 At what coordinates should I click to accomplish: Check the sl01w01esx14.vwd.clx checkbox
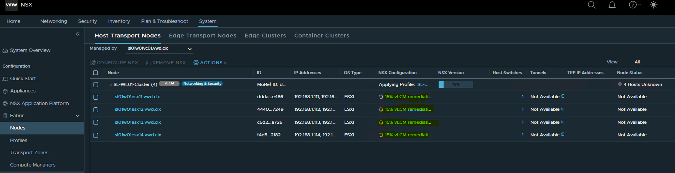click(x=96, y=136)
